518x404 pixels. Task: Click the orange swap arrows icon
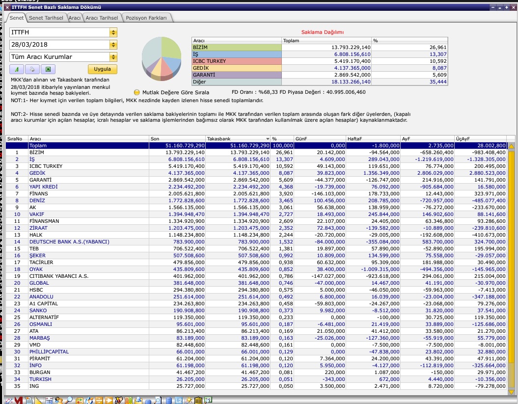click(x=79, y=401)
